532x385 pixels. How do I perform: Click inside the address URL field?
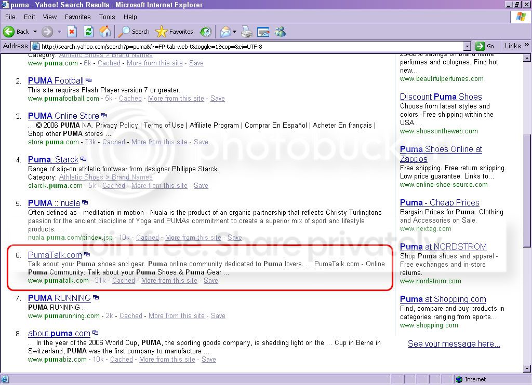(251, 46)
